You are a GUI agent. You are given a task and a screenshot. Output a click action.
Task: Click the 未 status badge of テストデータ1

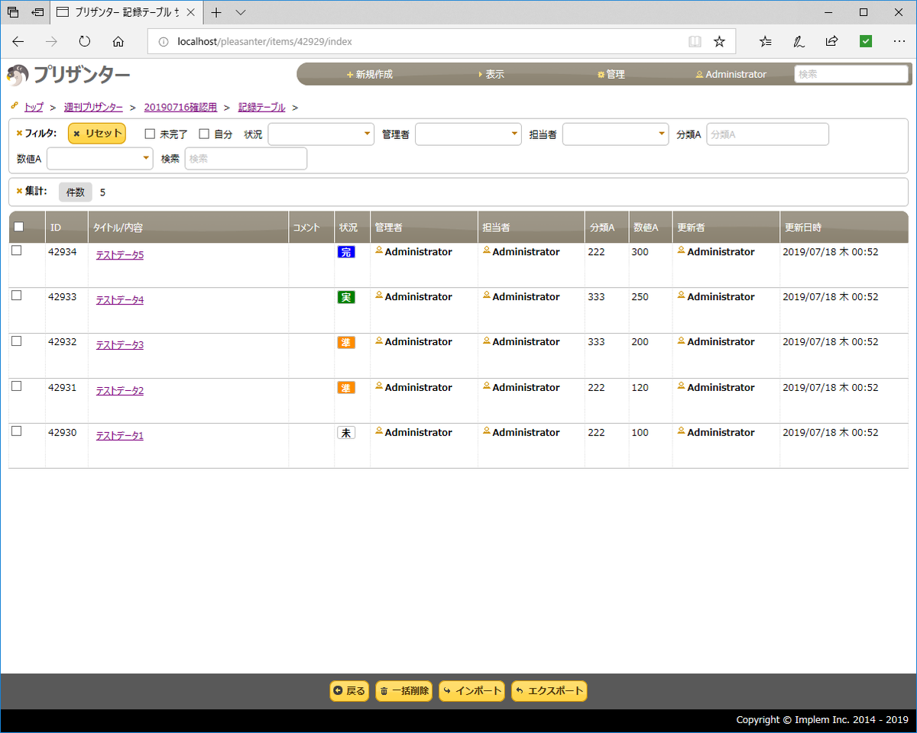[x=346, y=433]
